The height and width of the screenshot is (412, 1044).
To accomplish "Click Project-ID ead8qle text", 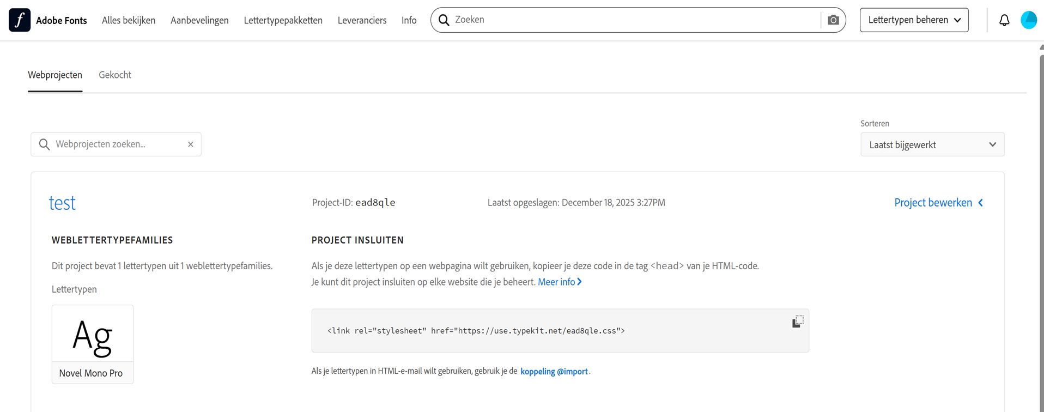I will coord(354,203).
